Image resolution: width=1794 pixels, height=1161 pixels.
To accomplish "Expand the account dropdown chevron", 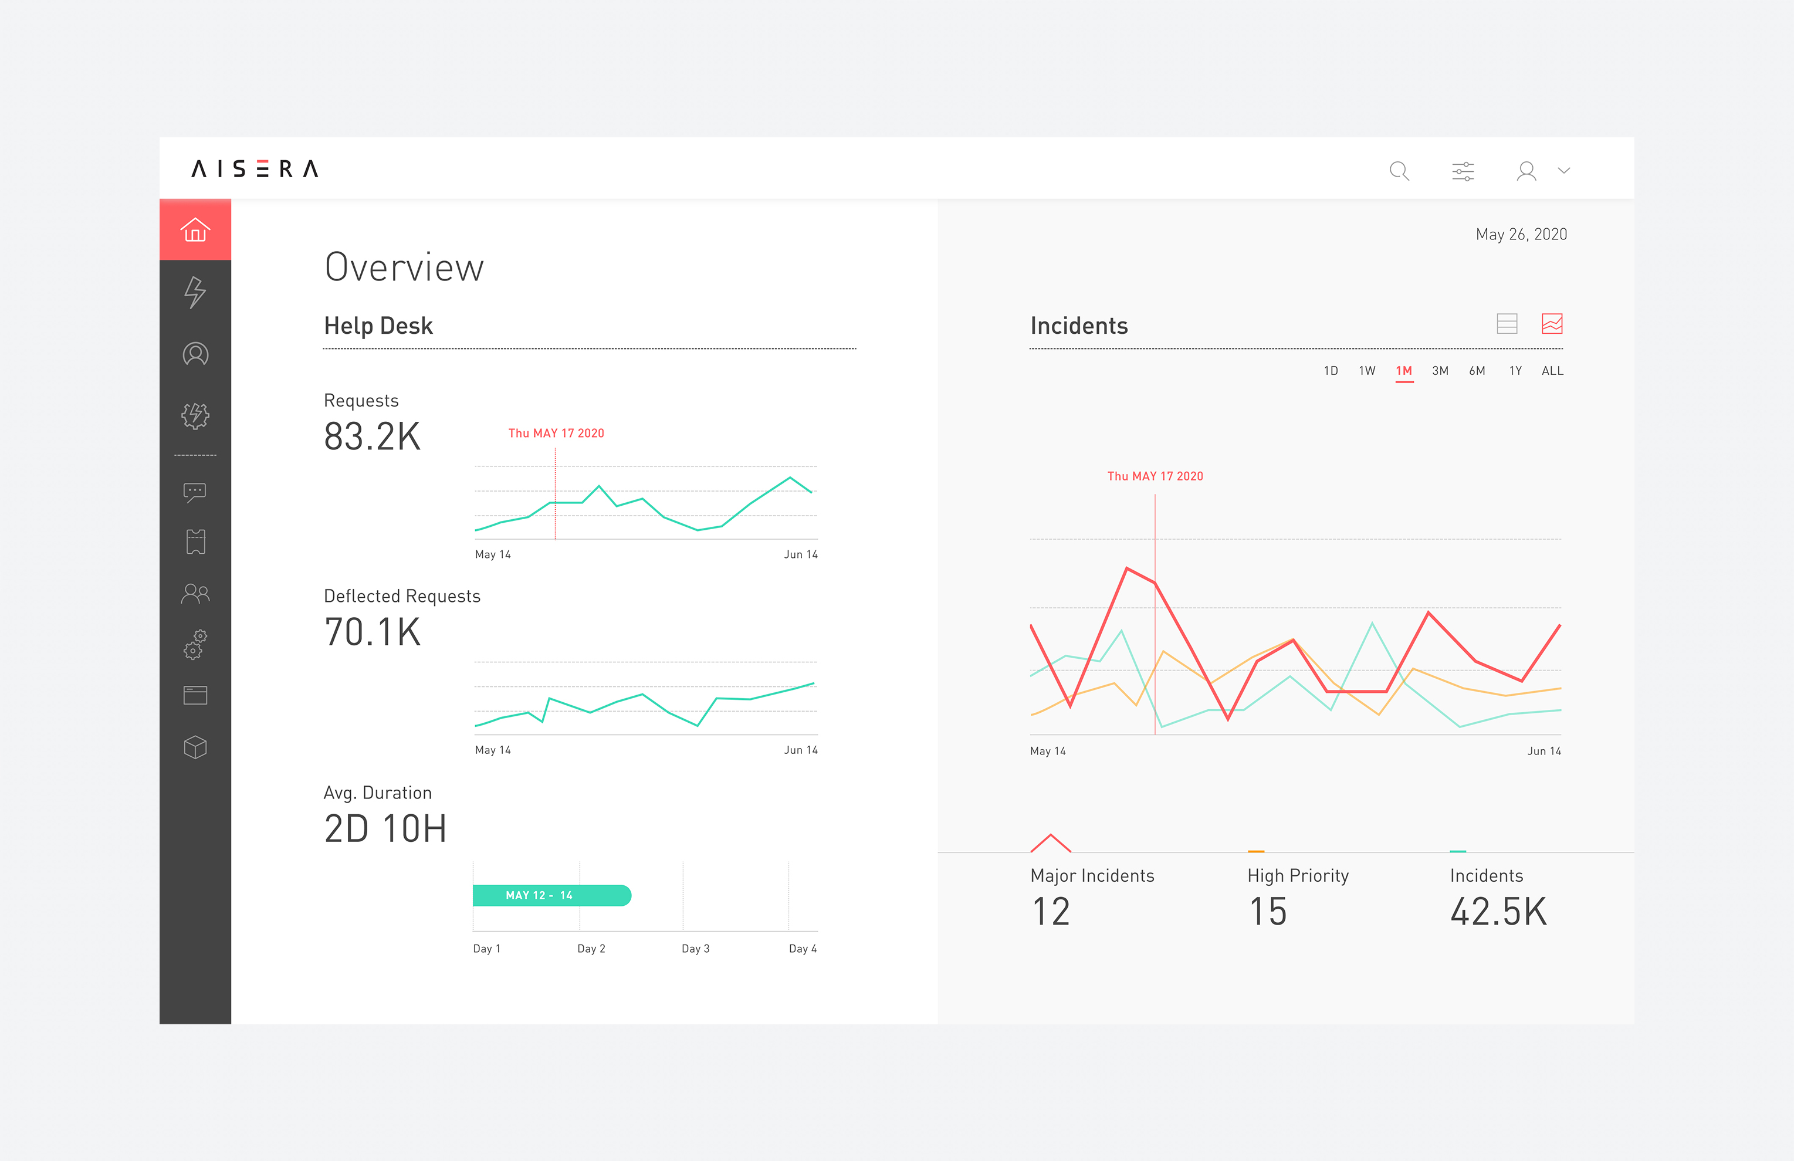I will 1564,170.
